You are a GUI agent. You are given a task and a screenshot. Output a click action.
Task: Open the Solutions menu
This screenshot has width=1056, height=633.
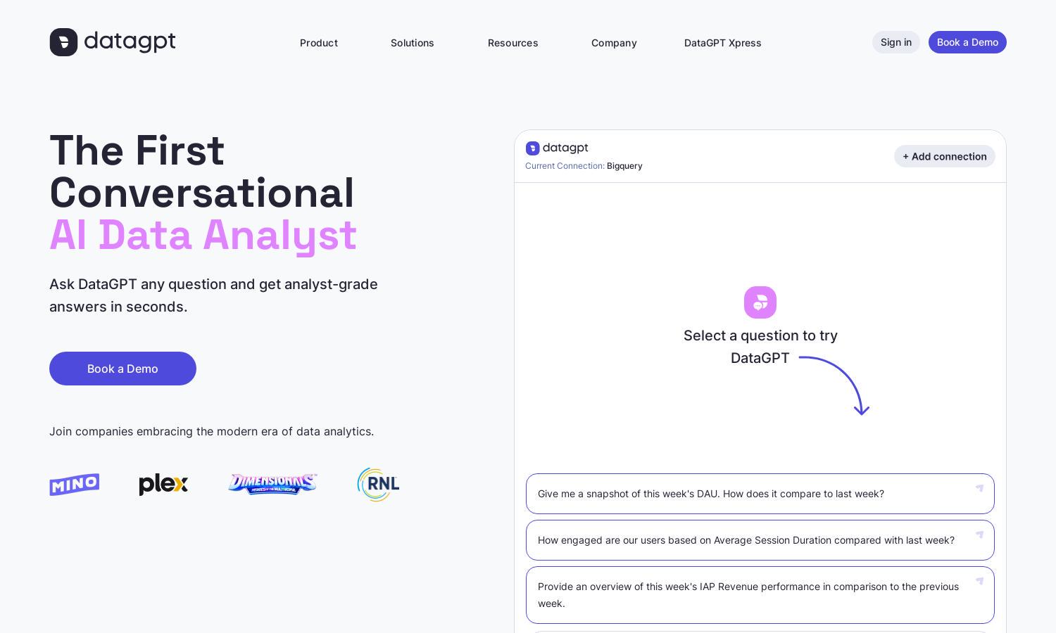[413, 43]
